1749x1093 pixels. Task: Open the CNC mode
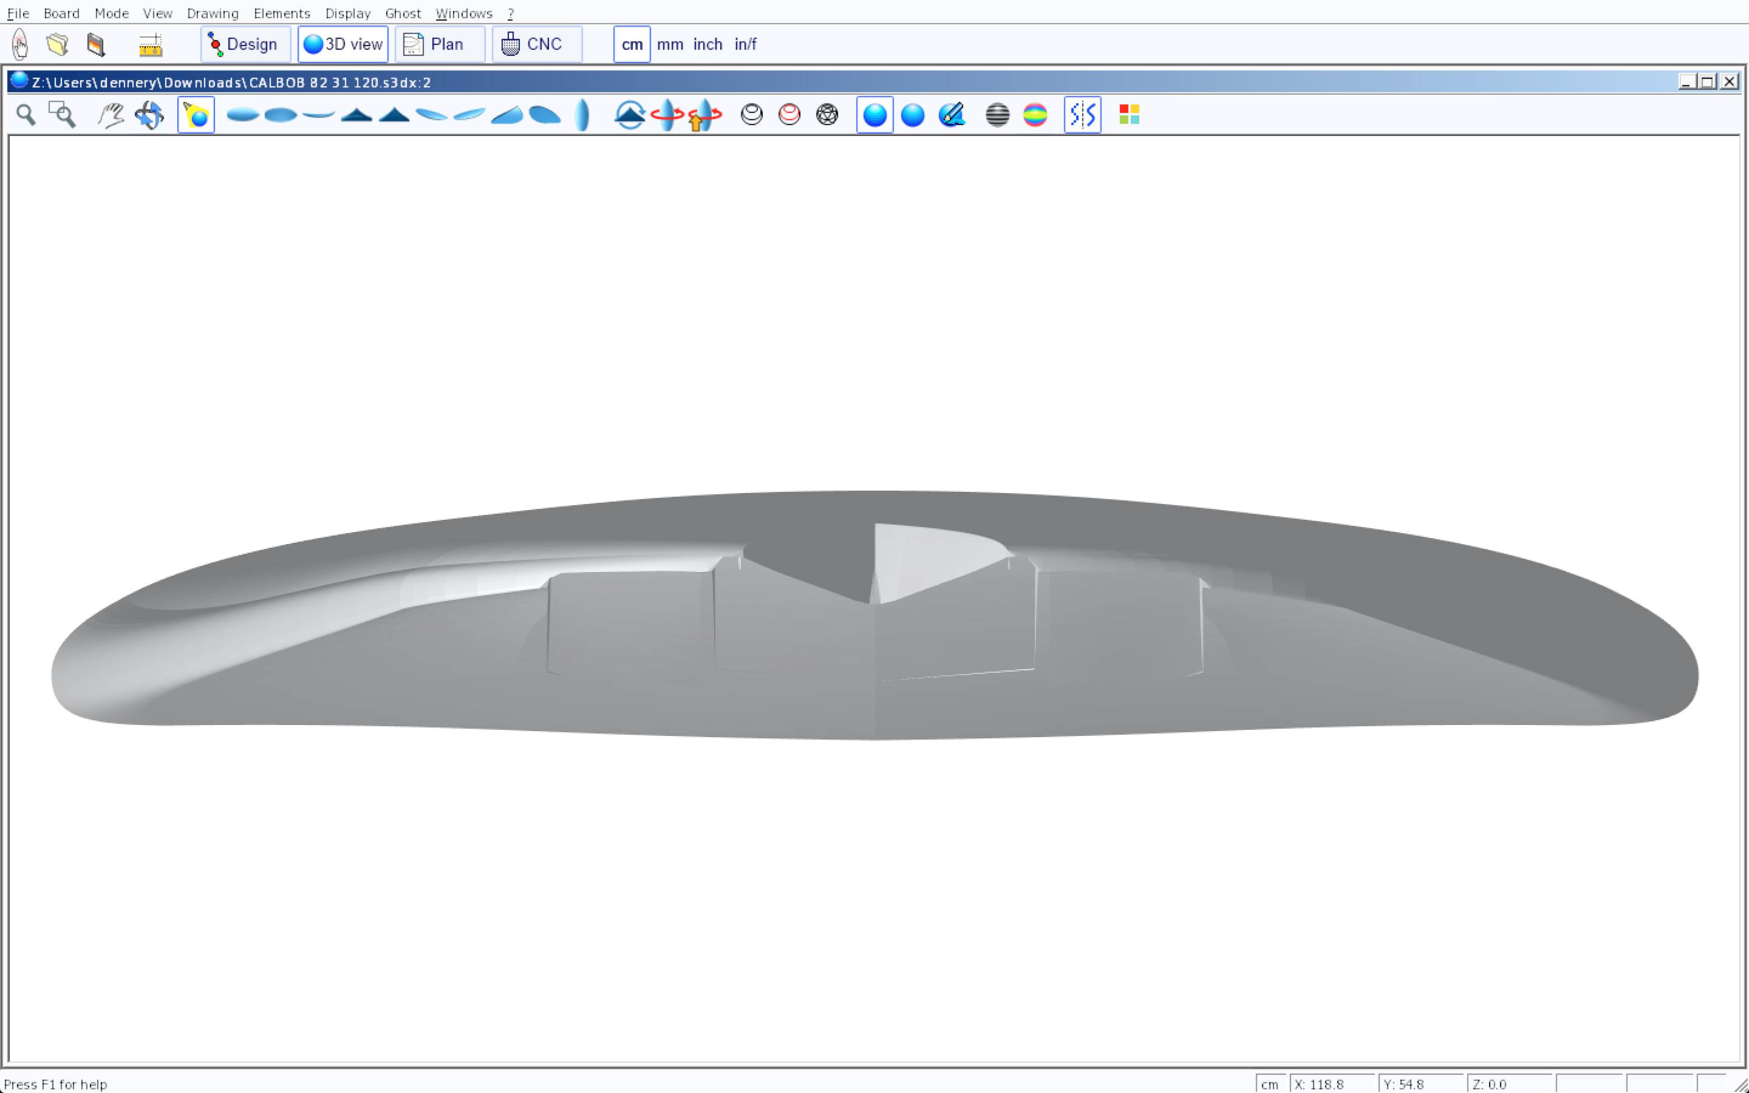[x=536, y=45]
